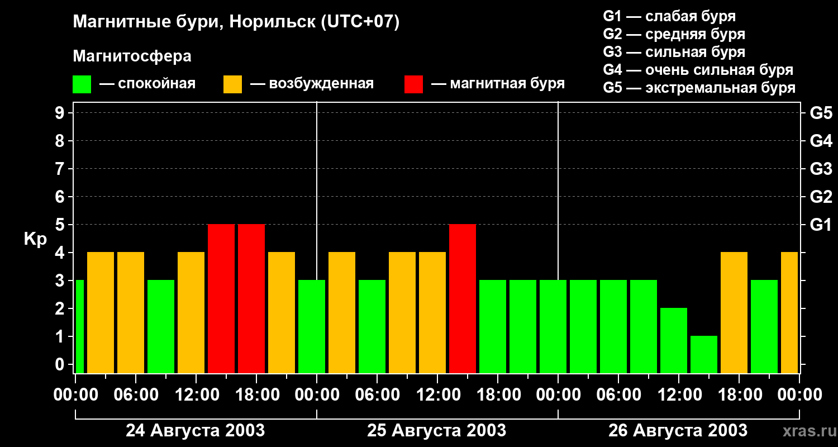Click the '06:00' time label under 25 Августа
This screenshot has width=838, height=447.
(377, 395)
